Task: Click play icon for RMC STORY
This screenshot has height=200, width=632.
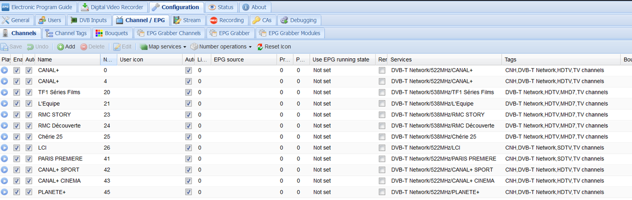Action: pyautogui.click(x=4, y=115)
